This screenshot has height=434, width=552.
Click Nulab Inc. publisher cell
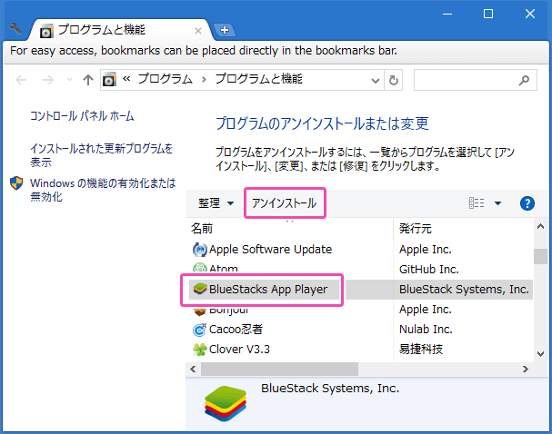click(426, 330)
